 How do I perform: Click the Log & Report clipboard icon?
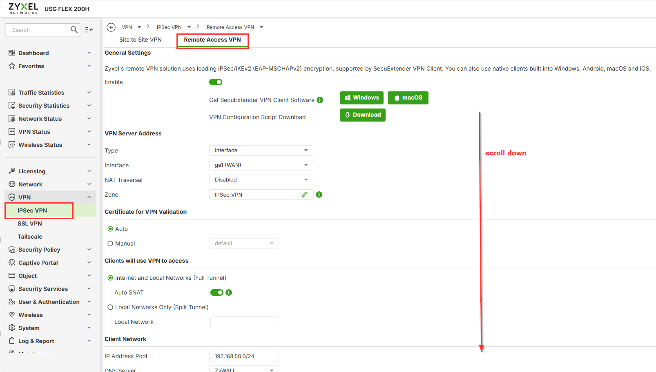(x=12, y=341)
